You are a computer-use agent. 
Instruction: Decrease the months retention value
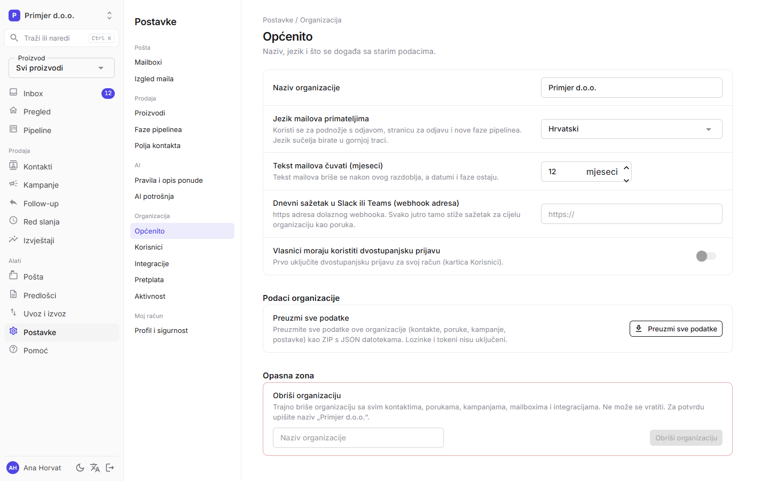626,180
